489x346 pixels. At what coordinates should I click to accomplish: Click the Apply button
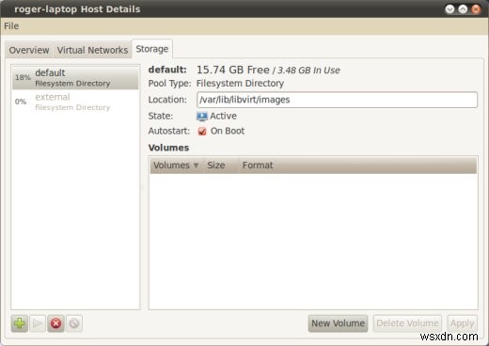coord(463,323)
